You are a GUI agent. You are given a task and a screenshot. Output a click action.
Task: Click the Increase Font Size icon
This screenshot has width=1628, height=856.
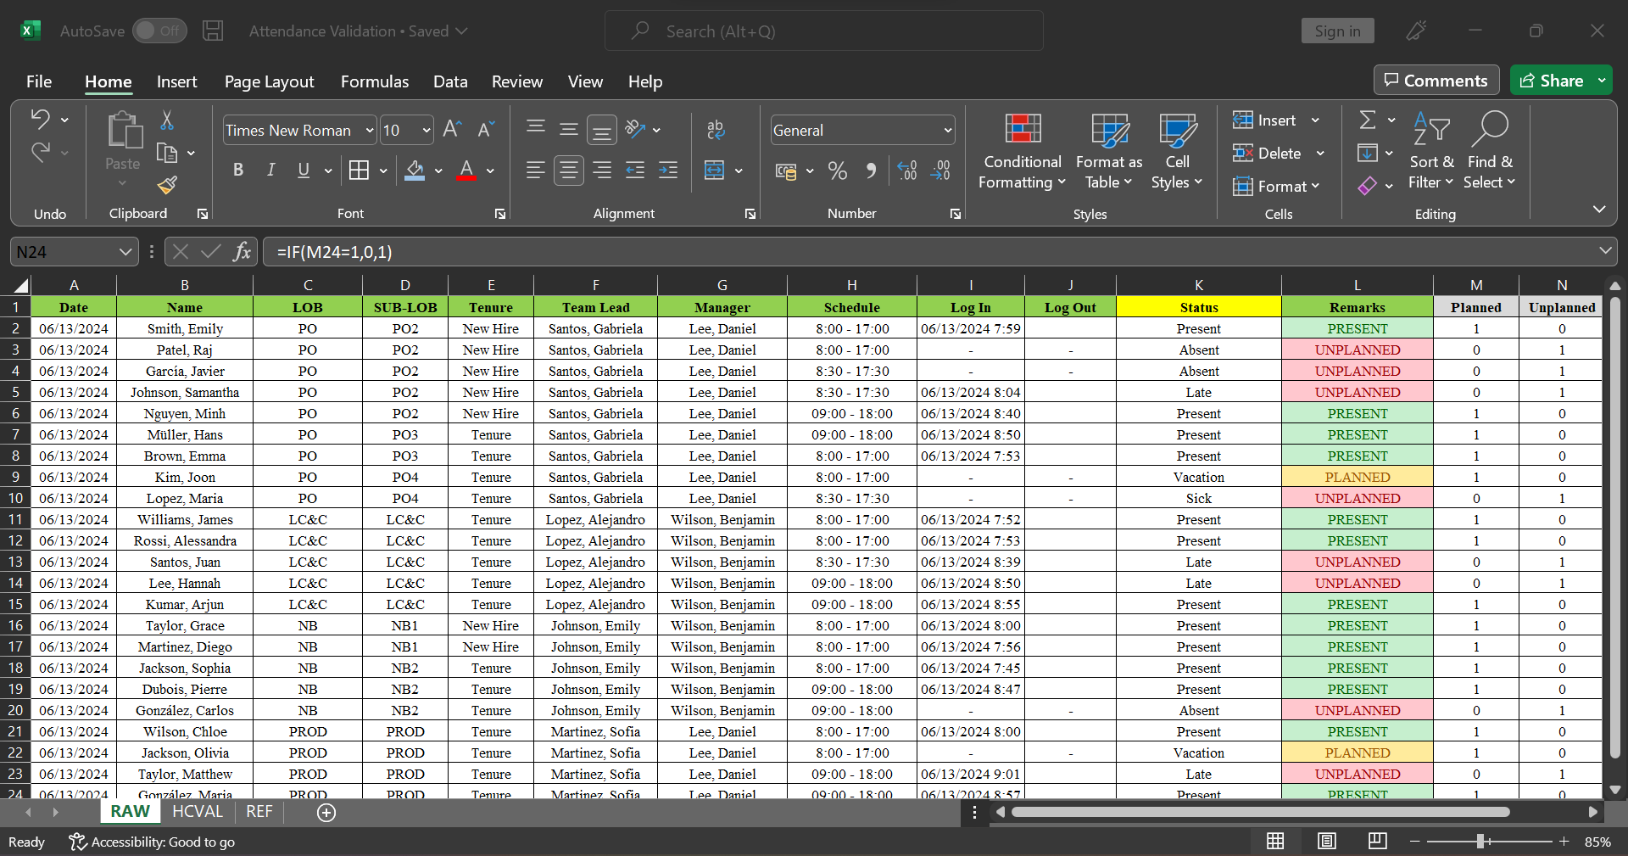(452, 130)
